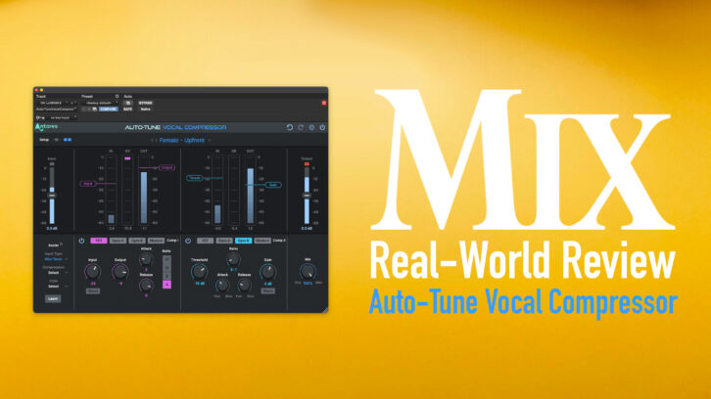Toggle the blue dual-dot comp order icon
The image size is (711, 399).
coord(68,140)
